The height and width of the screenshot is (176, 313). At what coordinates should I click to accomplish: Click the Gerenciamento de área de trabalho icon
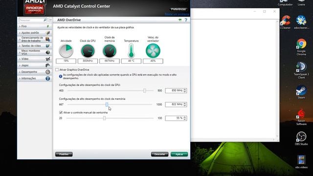[48, 39]
